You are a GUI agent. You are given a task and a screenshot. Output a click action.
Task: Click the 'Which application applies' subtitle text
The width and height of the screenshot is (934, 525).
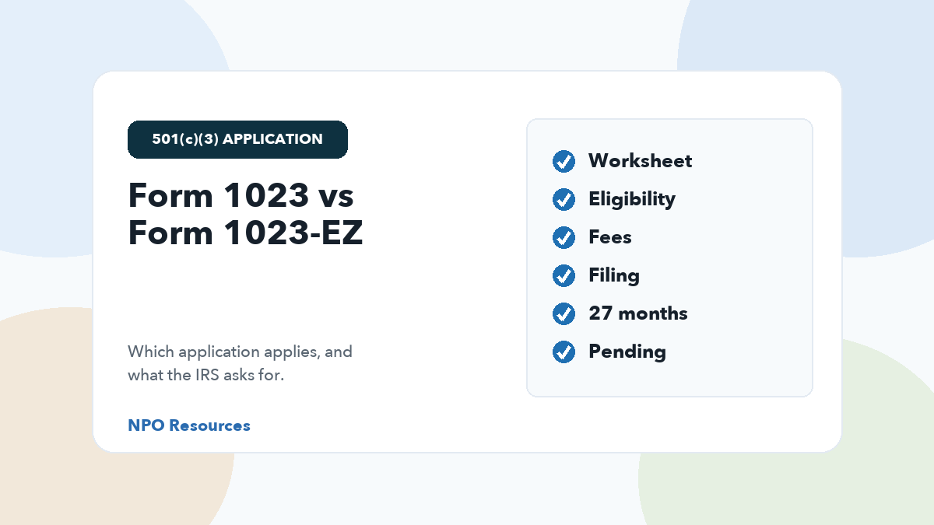click(240, 363)
